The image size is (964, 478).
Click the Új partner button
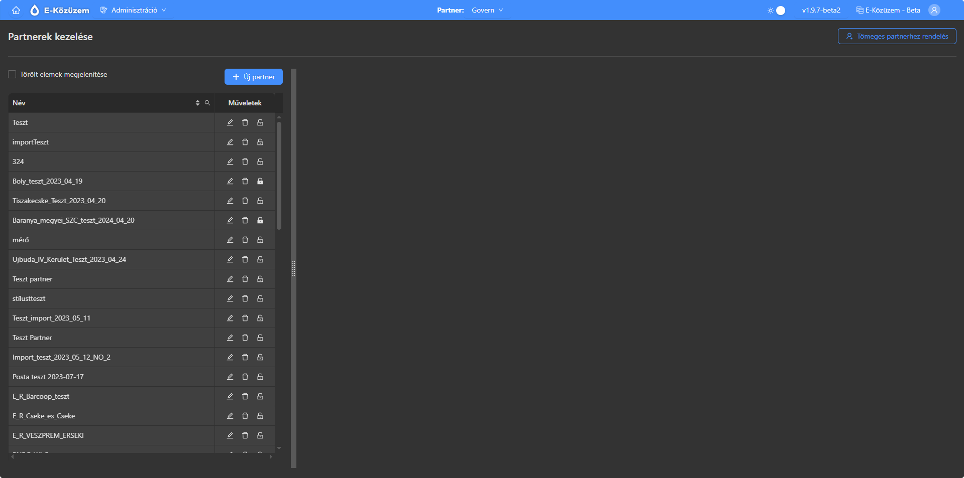254,77
